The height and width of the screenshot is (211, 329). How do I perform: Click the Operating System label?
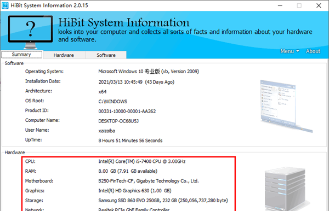point(44,72)
